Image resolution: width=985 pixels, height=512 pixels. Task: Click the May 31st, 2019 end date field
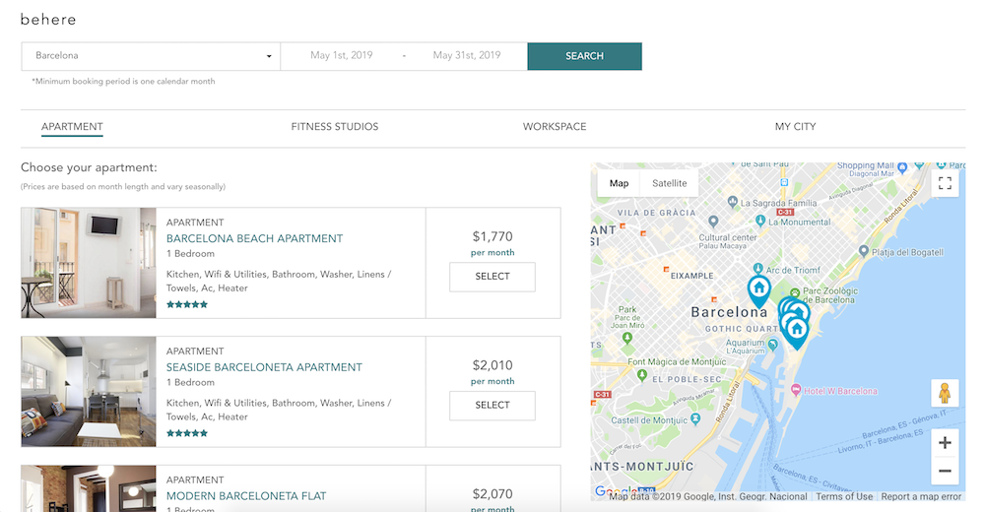coord(467,55)
